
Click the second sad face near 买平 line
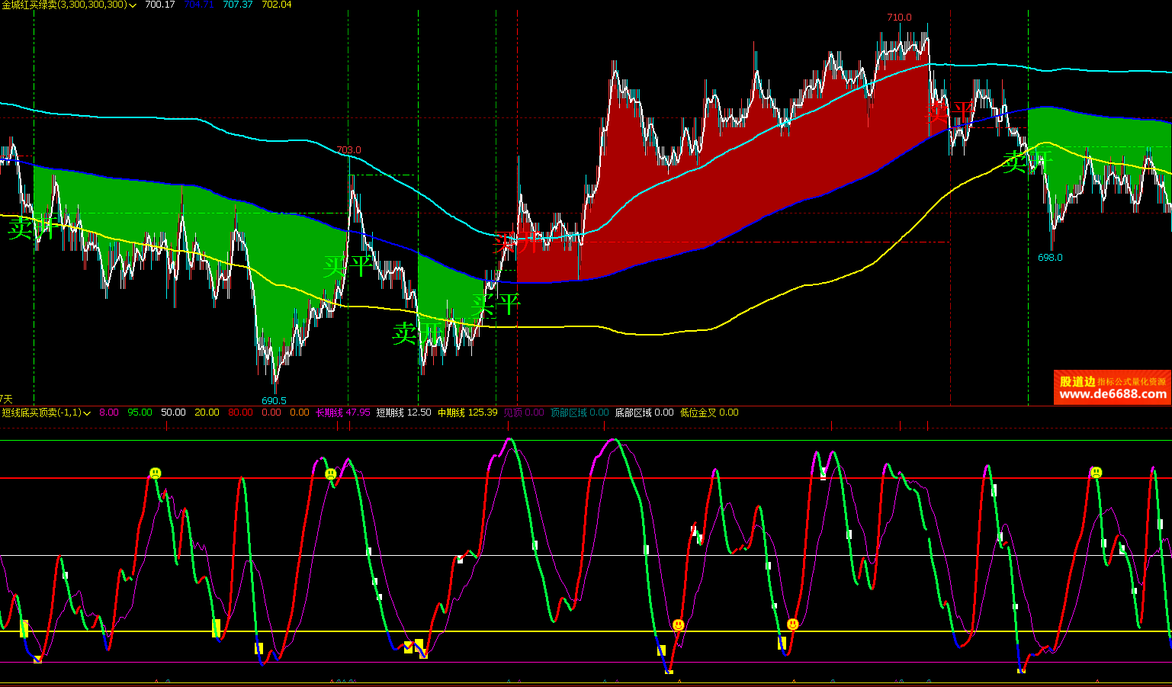(x=331, y=474)
